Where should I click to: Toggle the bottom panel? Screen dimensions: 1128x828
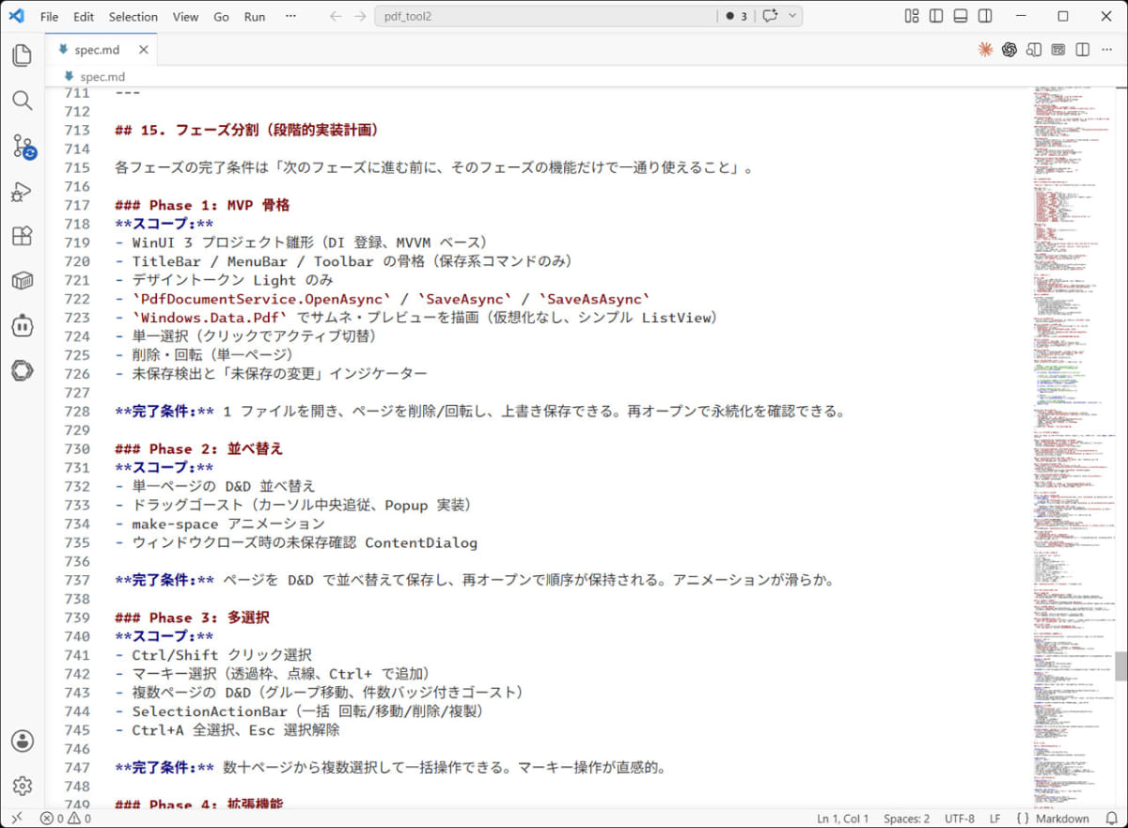(x=961, y=16)
